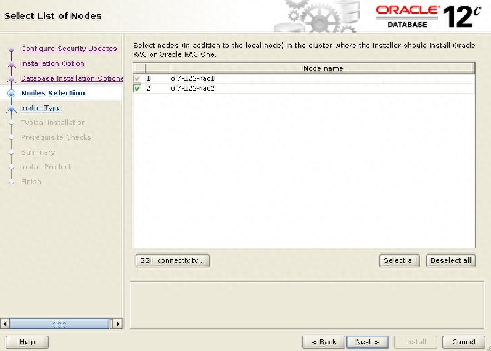The width and height of the screenshot is (491, 351).
Task: Open Database Installation Options step
Action: pos(72,78)
